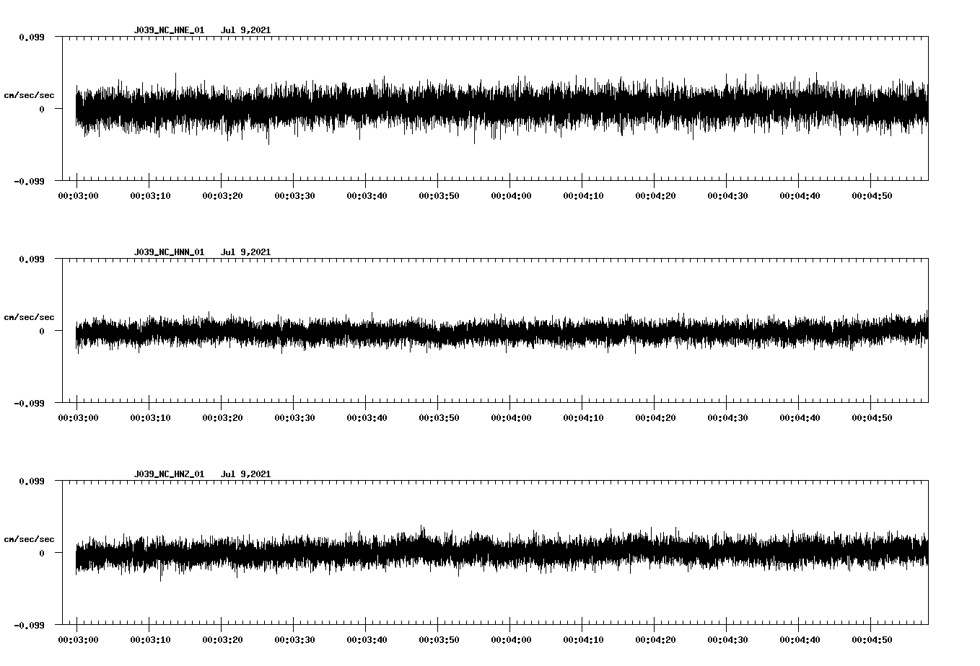Click the -0.099 lower limit on HNN axis
The image size is (980, 666).
[x=29, y=404]
